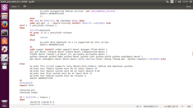Screen dimensions: 193x108
Task: Click 'esac' keyword line
Action: pos(32,18)
